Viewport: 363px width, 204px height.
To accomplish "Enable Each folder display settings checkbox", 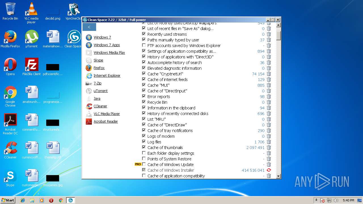I will 144,153.
